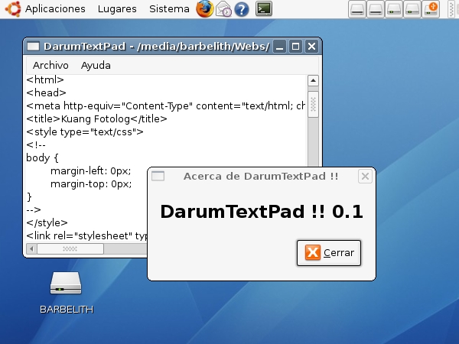Click the blue help question mark icon
Viewport: 459px width, 344px height.
[x=242, y=9]
